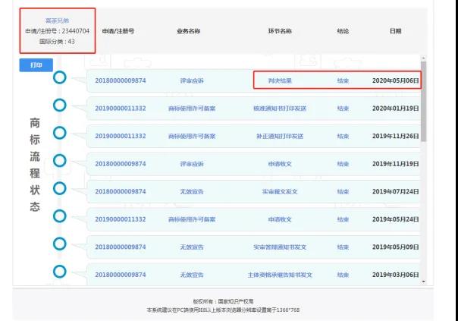Click 无效宣告 in the 2019年03月06日 row
Image resolution: width=458 pixels, height=321 pixels.
click(192, 275)
